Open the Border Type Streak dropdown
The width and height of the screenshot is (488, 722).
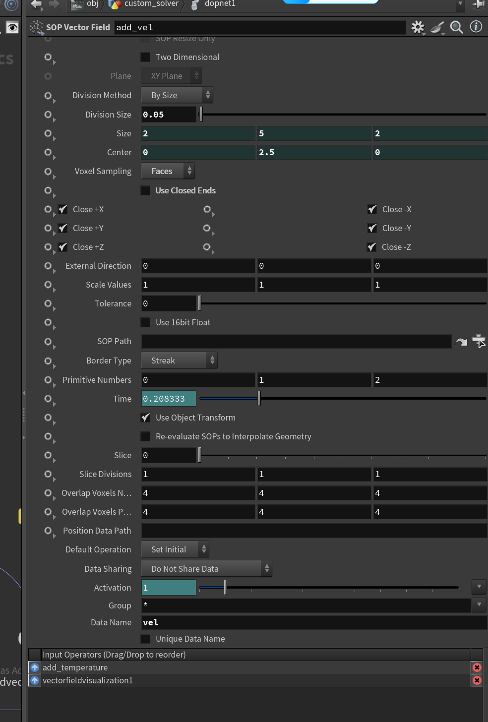[x=179, y=361]
